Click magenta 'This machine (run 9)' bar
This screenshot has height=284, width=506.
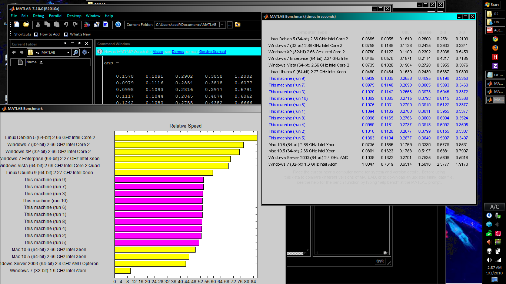tap(159, 180)
